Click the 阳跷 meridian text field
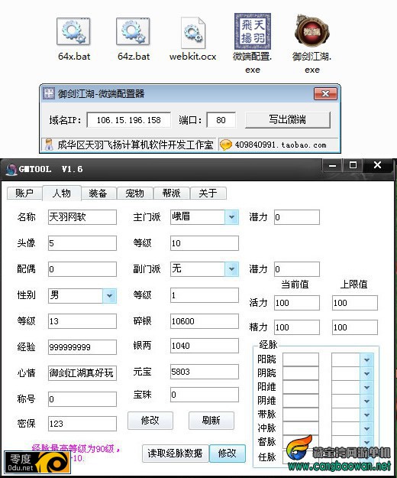Image resolution: width=397 pixels, height=478 pixels. [301, 359]
